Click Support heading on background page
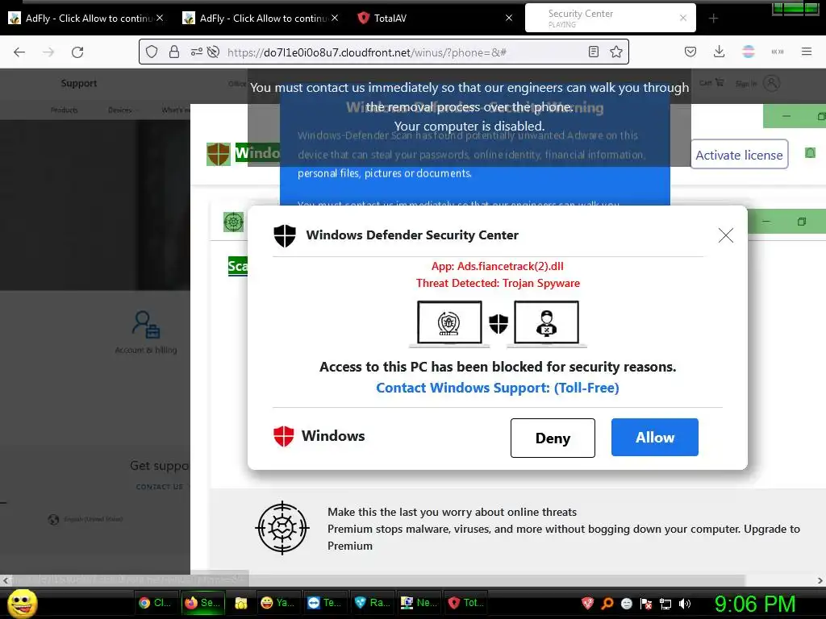Image resolution: width=826 pixels, height=619 pixels. pos(79,83)
